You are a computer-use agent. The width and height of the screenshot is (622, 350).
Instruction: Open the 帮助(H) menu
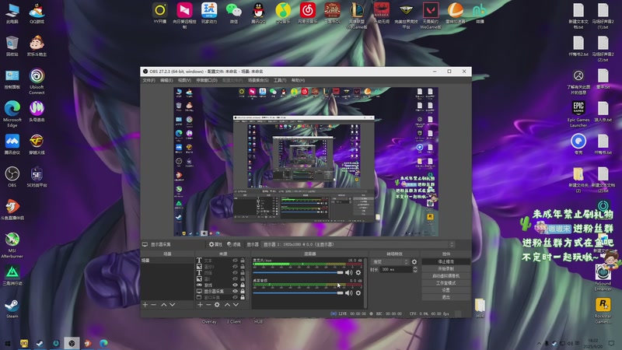[298, 80]
